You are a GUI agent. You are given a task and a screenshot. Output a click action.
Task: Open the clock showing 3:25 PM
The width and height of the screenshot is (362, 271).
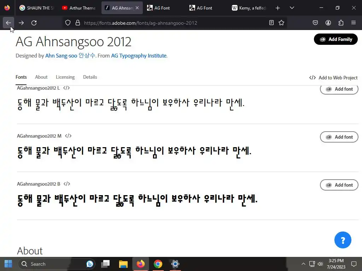pyautogui.click(x=336, y=264)
